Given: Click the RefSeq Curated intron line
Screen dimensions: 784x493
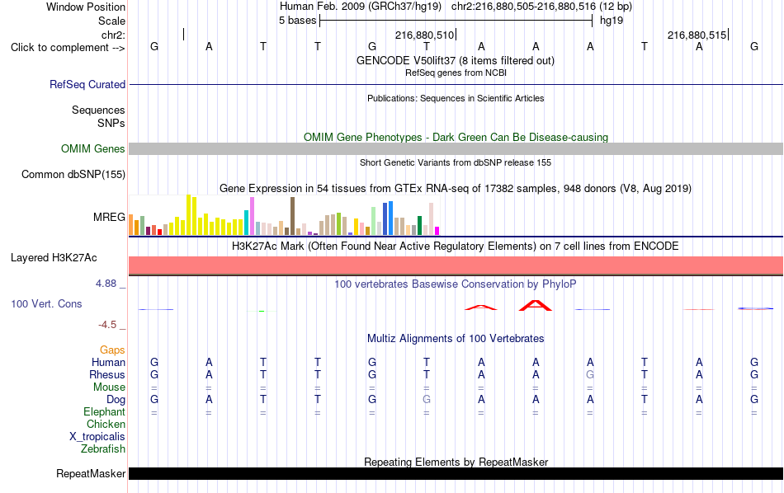Looking at the screenshot, I should [456, 84].
